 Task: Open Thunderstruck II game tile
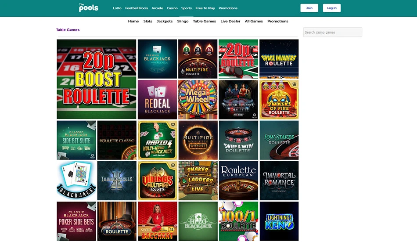117,181
